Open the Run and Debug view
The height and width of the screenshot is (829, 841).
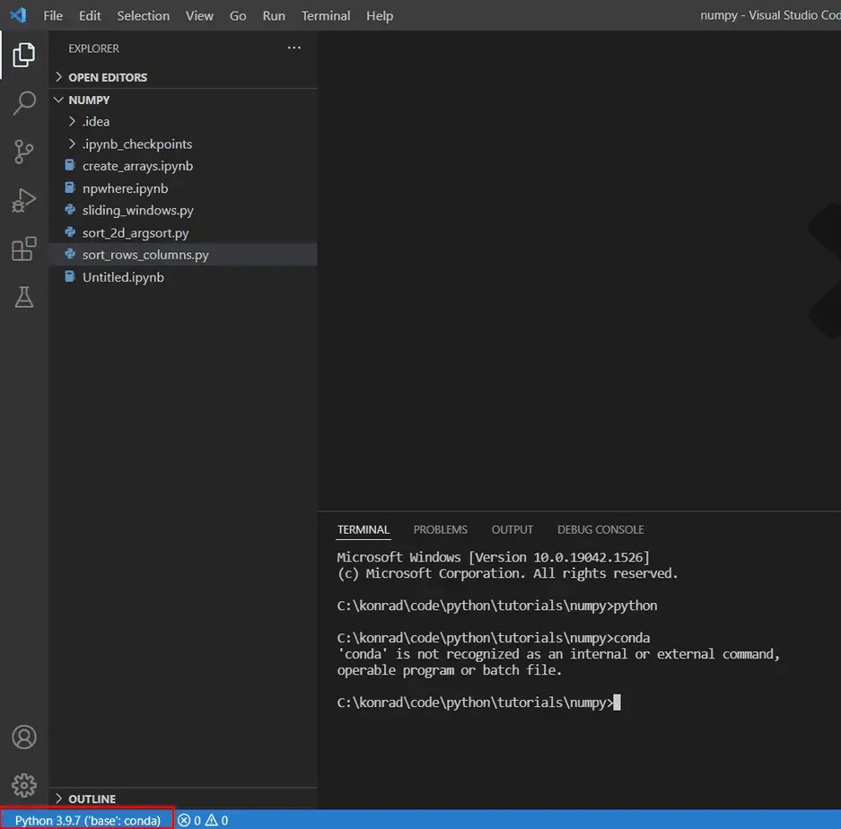point(23,200)
